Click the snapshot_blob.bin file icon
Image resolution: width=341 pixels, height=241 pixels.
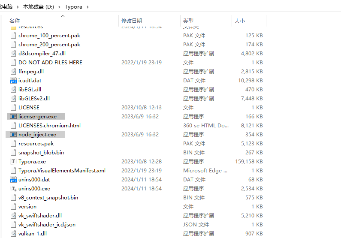[13, 153]
